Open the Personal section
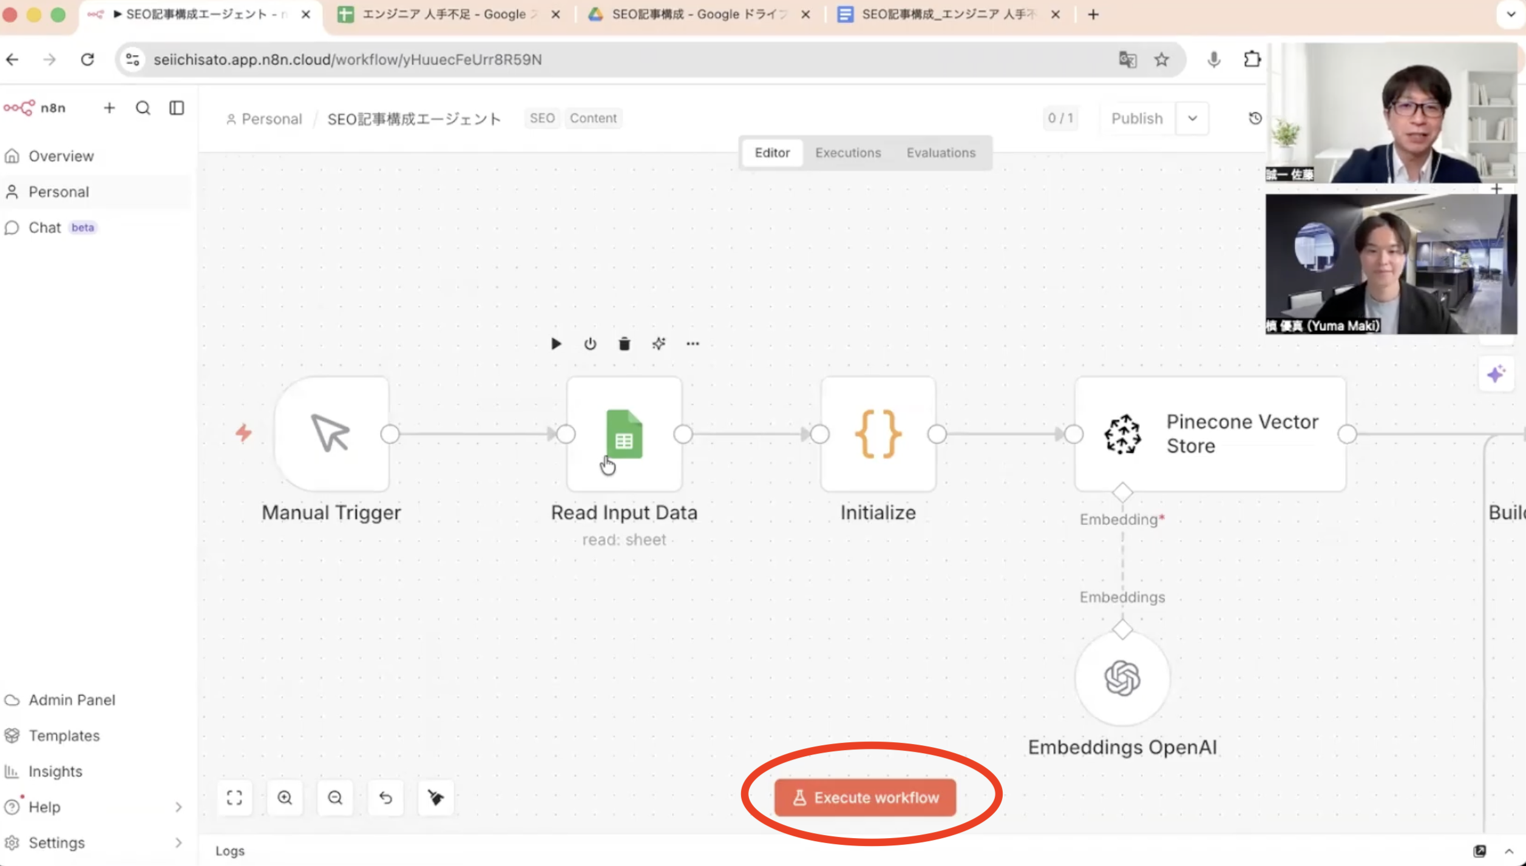The height and width of the screenshot is (866, 1526). [x=96, y=192]
